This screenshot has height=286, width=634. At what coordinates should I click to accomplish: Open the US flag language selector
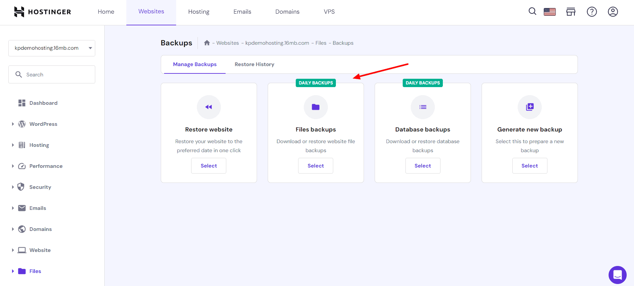tap(549, 12)
